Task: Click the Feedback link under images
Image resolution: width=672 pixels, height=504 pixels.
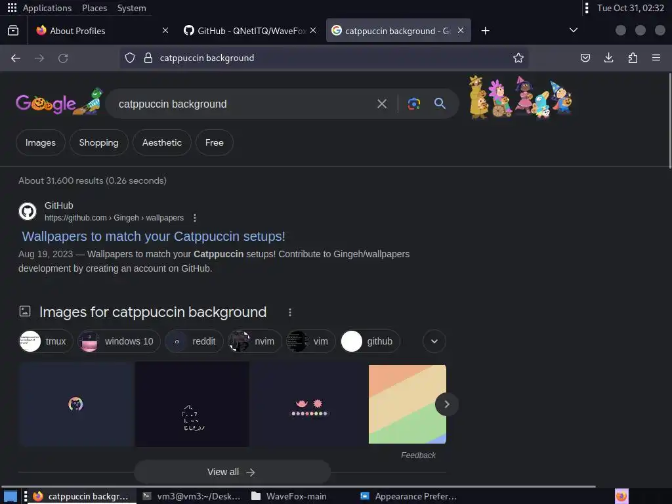Action: (x=418, y=455)
